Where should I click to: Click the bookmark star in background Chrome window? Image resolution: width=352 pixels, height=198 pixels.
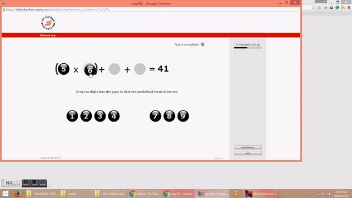tap(313, 7)
